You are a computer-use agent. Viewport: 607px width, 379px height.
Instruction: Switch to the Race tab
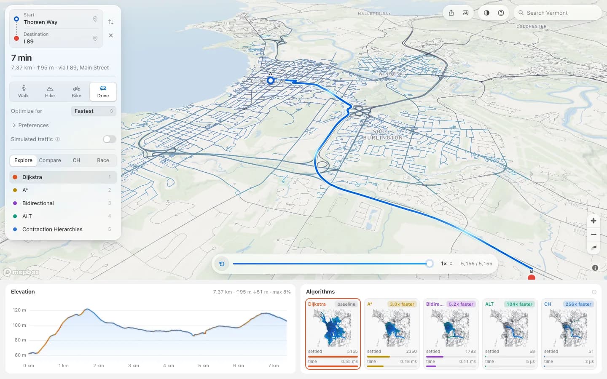103,160
